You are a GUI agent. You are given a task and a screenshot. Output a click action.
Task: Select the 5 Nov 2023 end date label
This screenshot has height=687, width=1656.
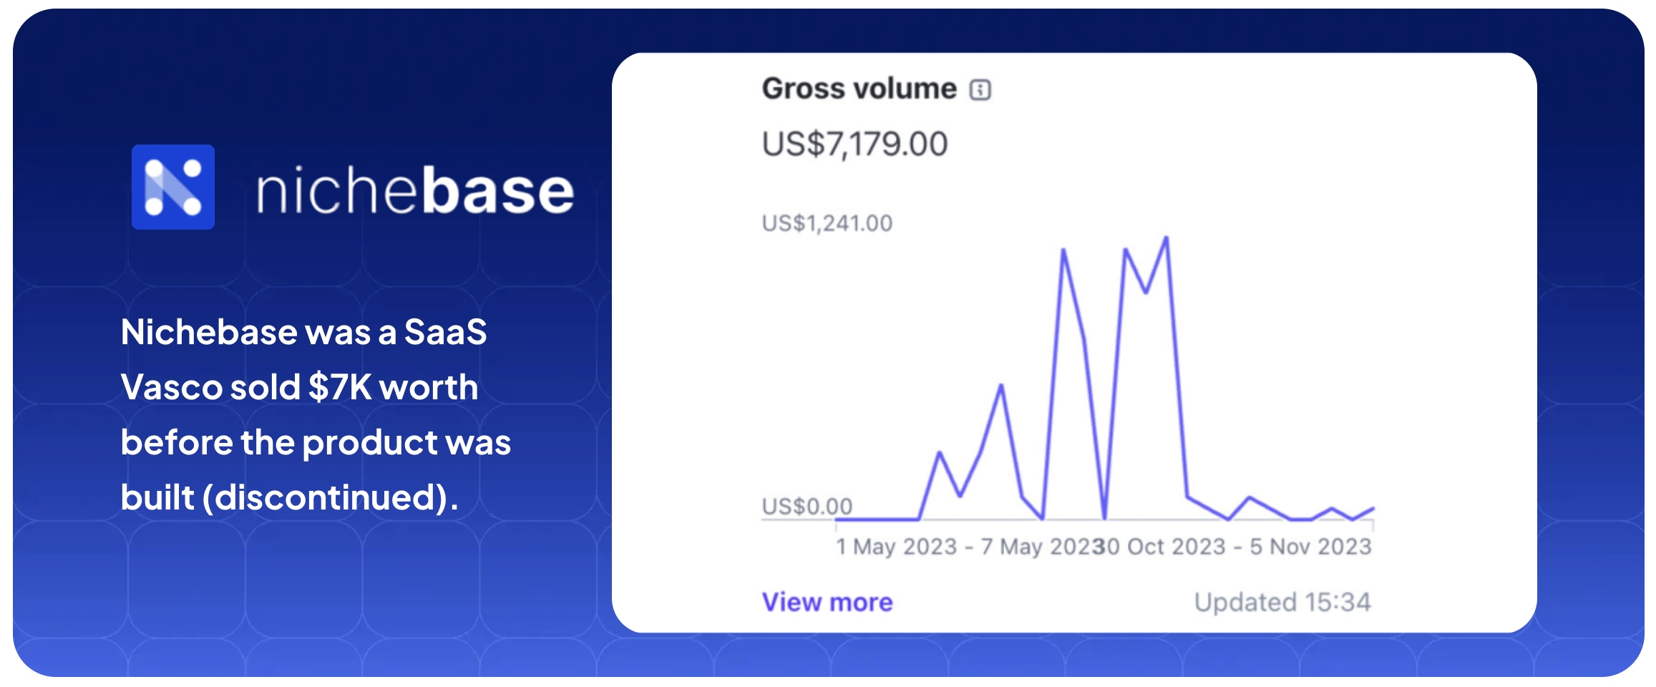click(x=1310, y=547)
